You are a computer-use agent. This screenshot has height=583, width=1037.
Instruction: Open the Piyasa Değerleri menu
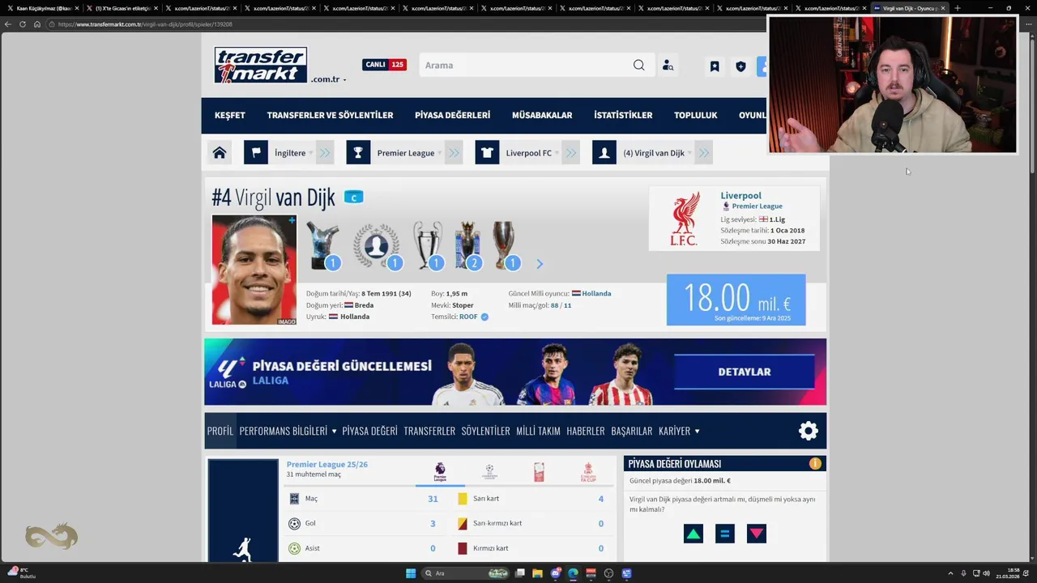tap(452, 115)
